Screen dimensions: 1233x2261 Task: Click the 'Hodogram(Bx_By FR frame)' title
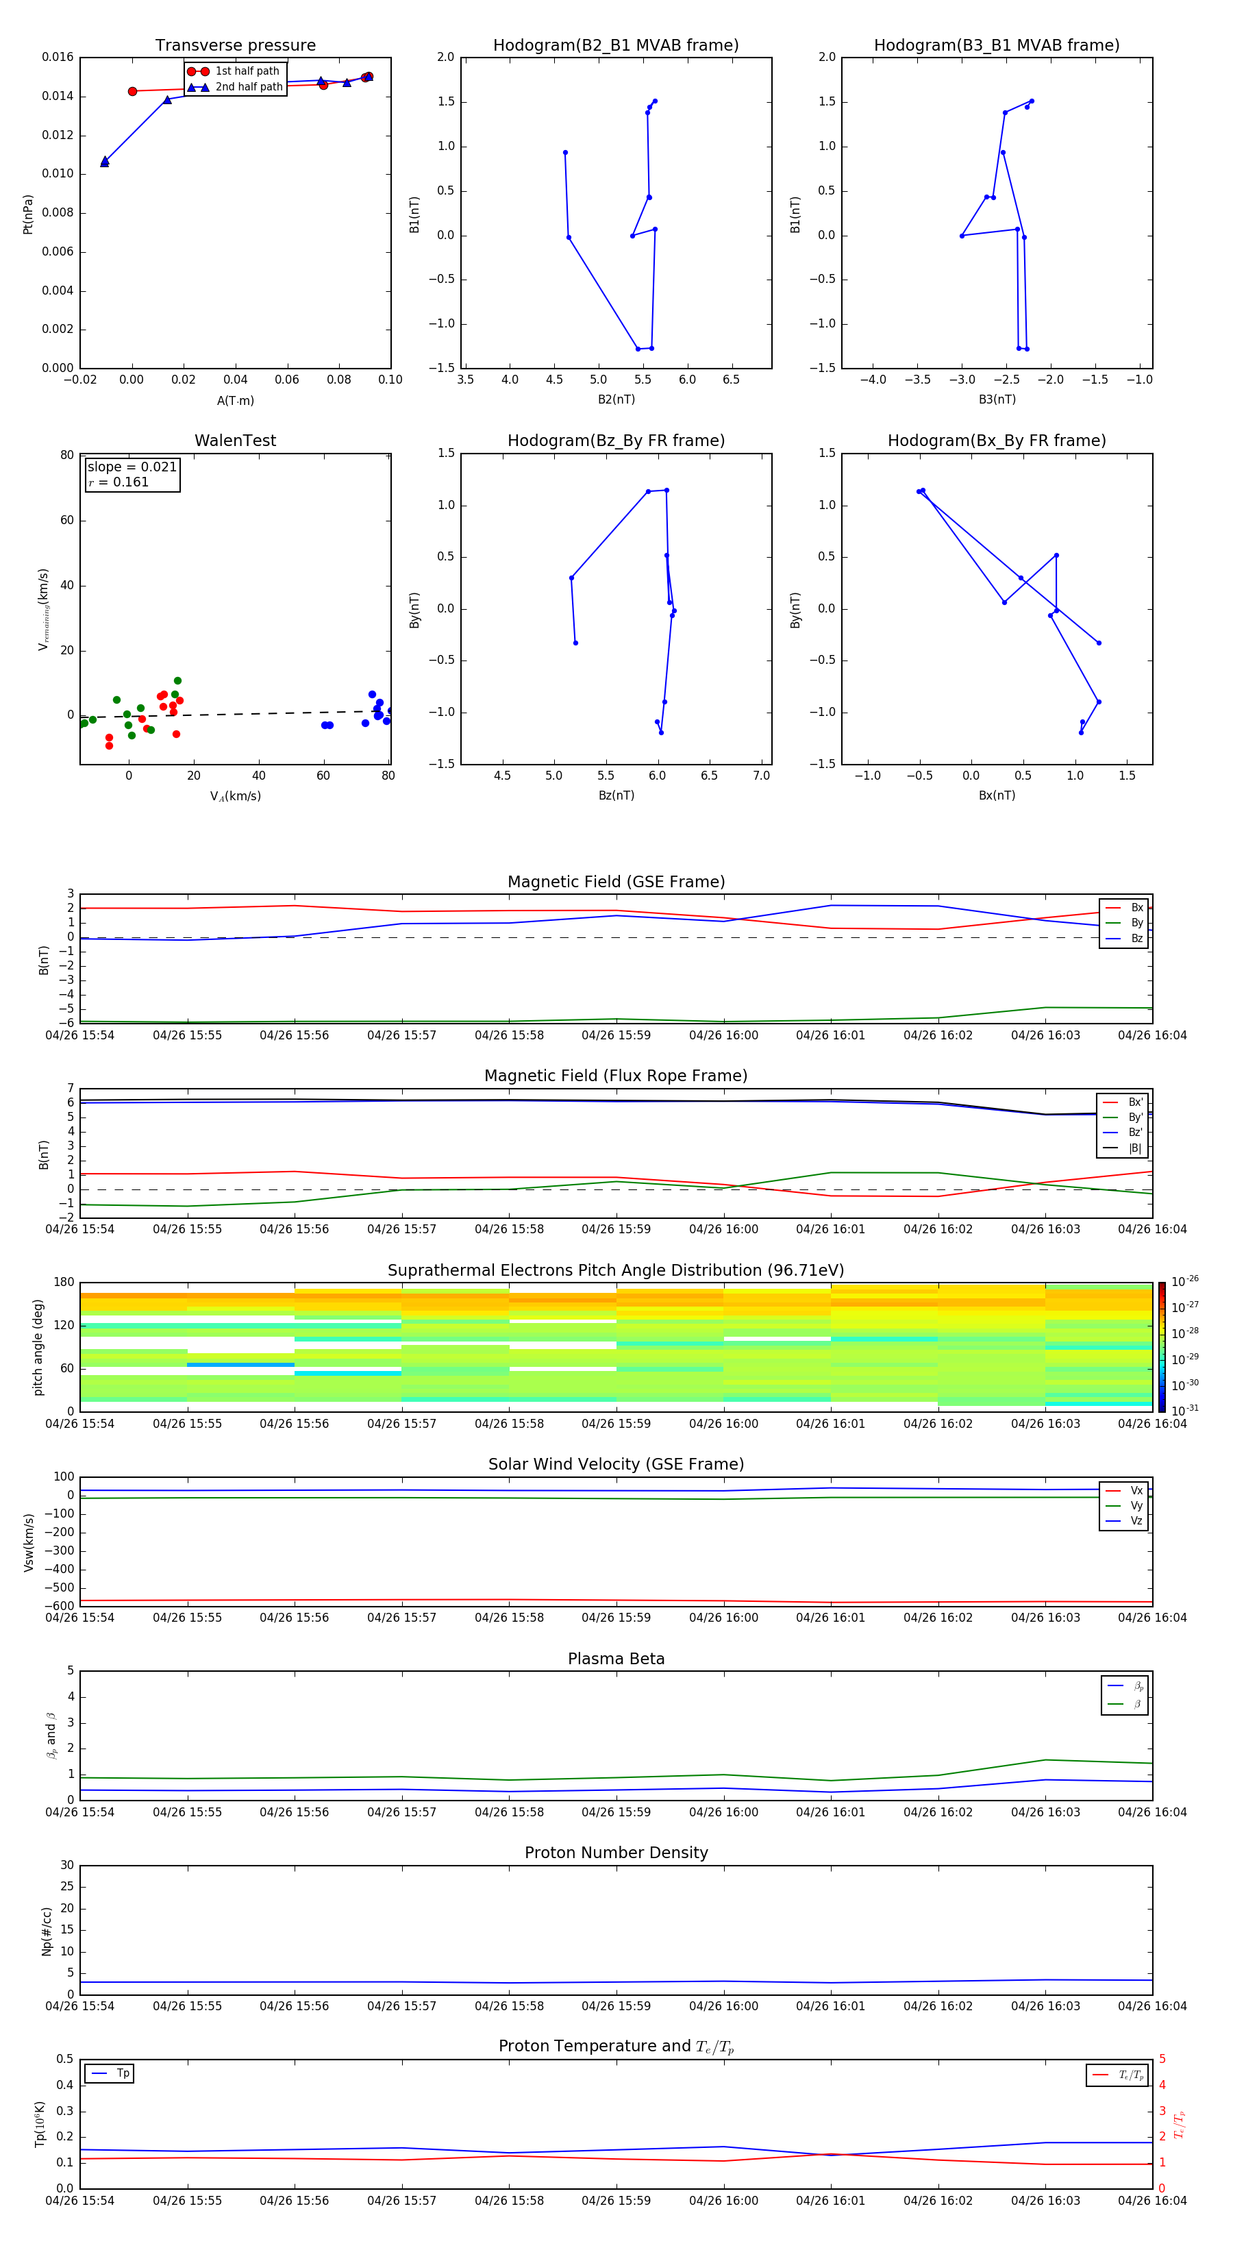click(997, 441)
